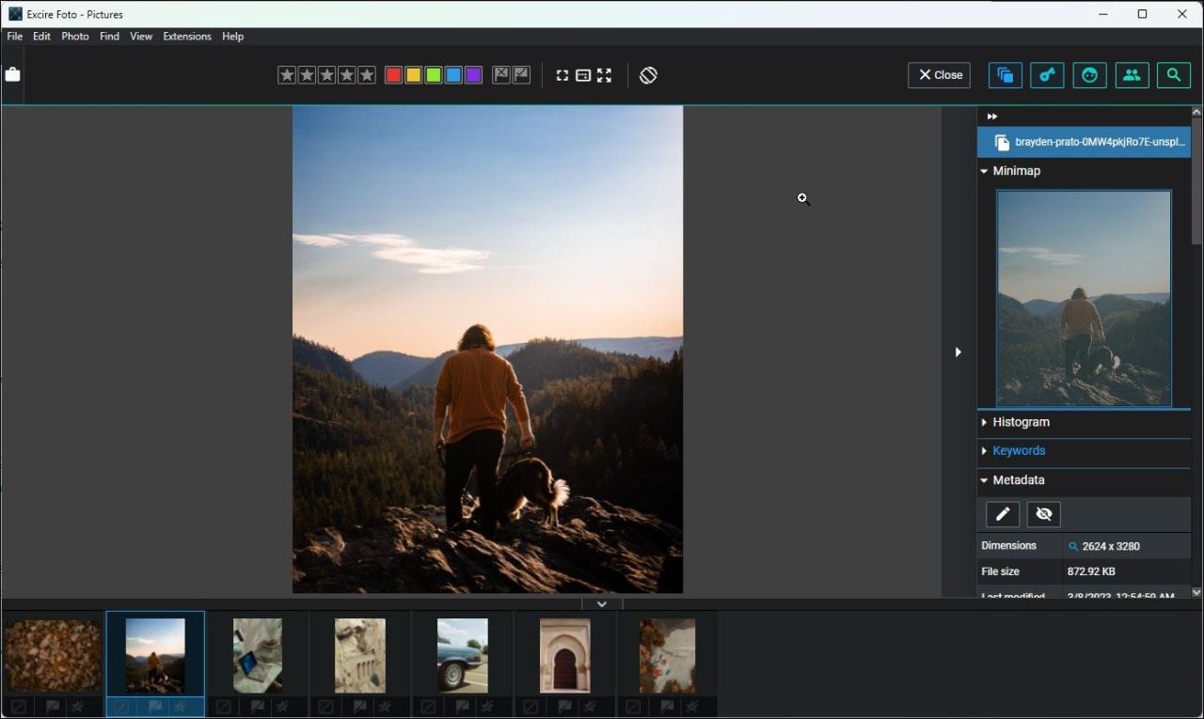Click the file size value 872.92 KB

click(x=1091, y=571)
